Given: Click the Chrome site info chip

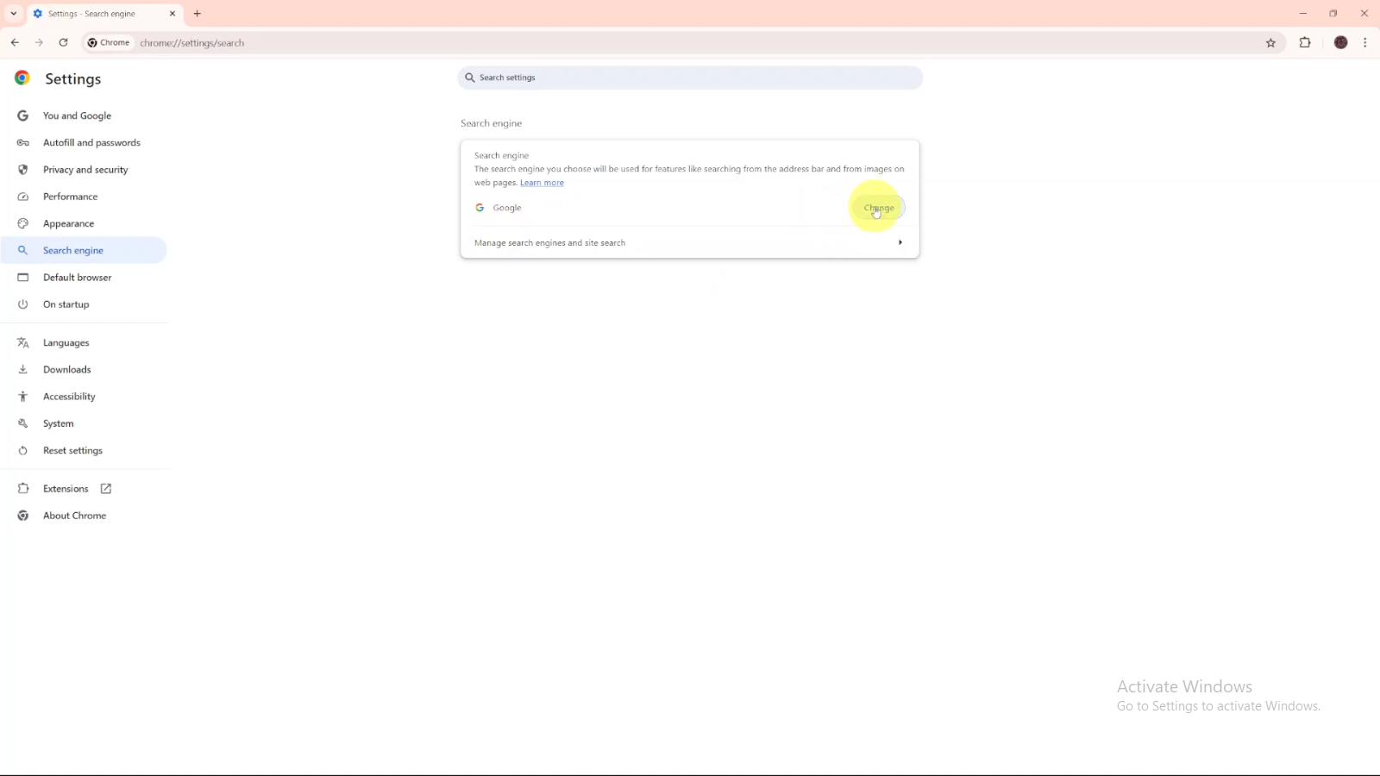Looking at the screenshot, I should 109,42.
